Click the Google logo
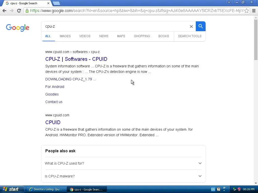This screenshot has width=258, height=193. pyautogui.click(x=18, y=28)
